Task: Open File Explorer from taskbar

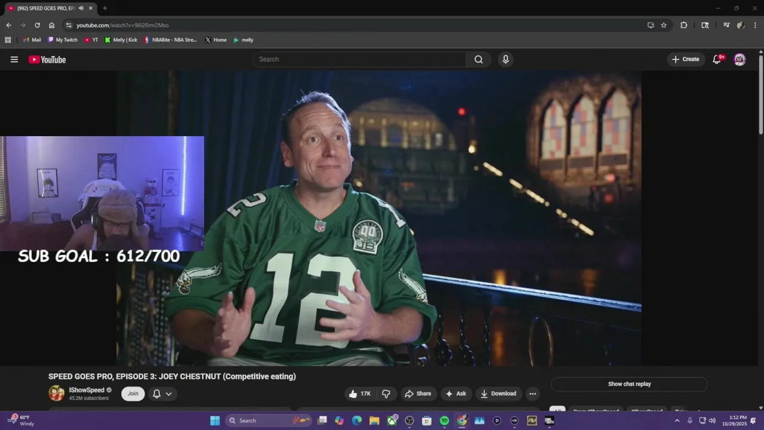Action: [374, 420]
